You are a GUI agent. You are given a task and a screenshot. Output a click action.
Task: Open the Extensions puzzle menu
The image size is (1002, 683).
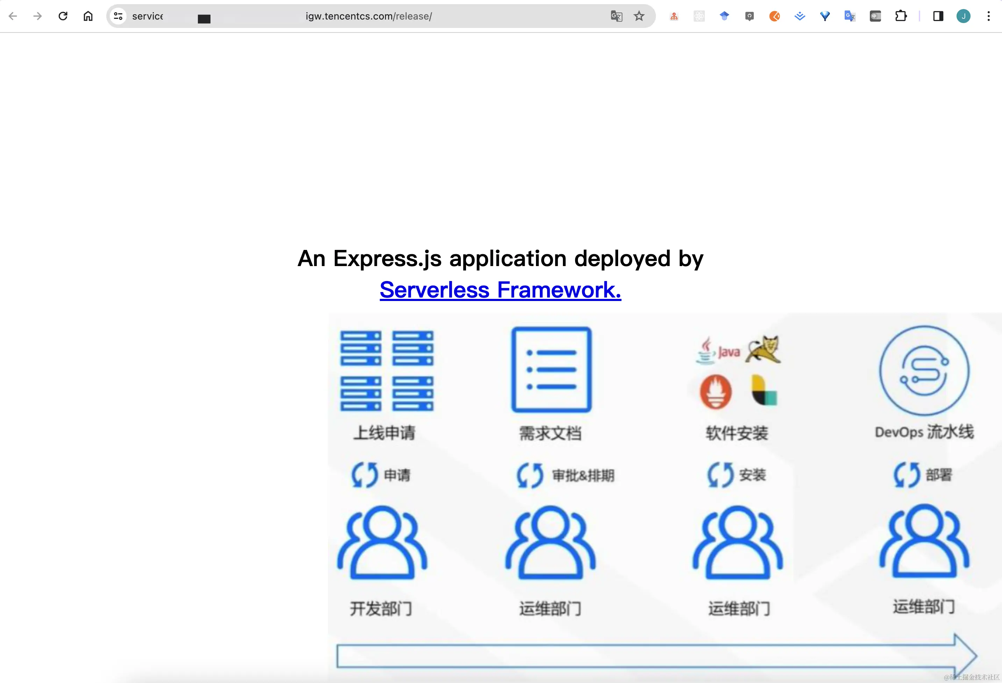point(901,16)
